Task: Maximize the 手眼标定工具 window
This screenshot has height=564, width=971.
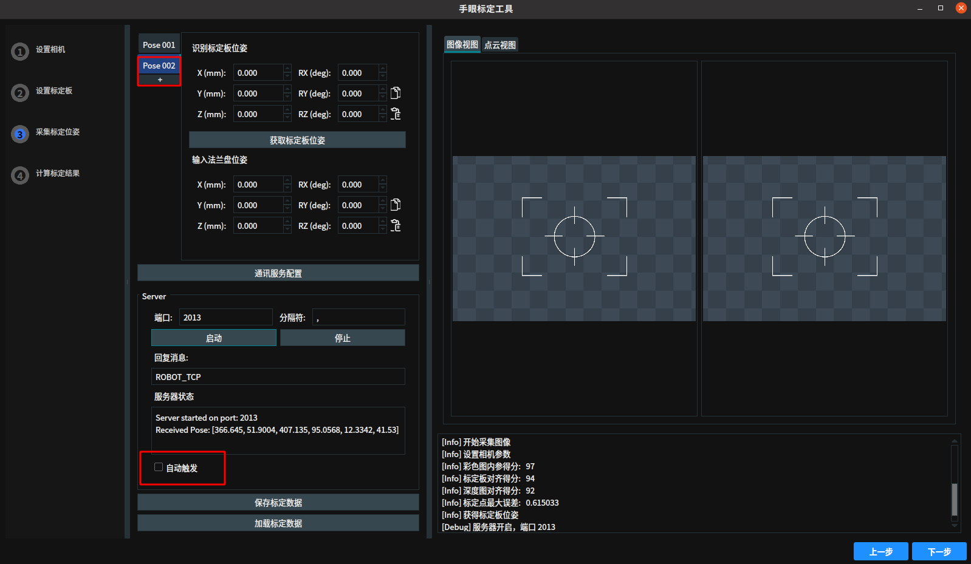Action: (x=941, y=8)
